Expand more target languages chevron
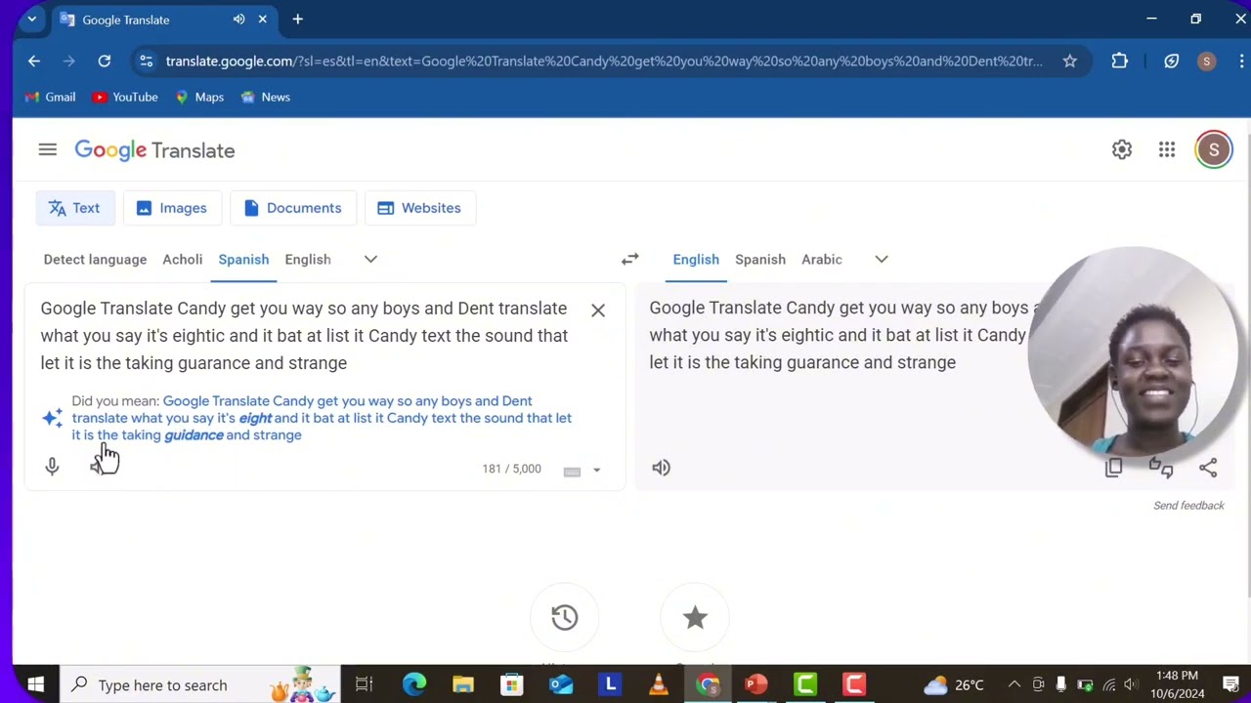 click(x=882, y=259)
